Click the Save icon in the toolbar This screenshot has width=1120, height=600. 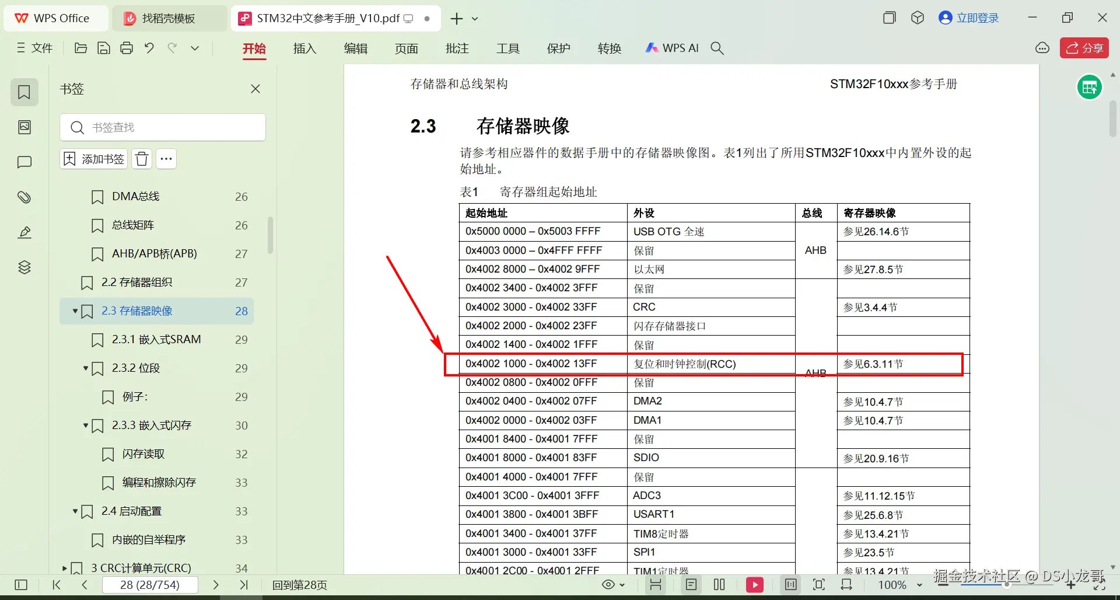click(x=104, y=48)
